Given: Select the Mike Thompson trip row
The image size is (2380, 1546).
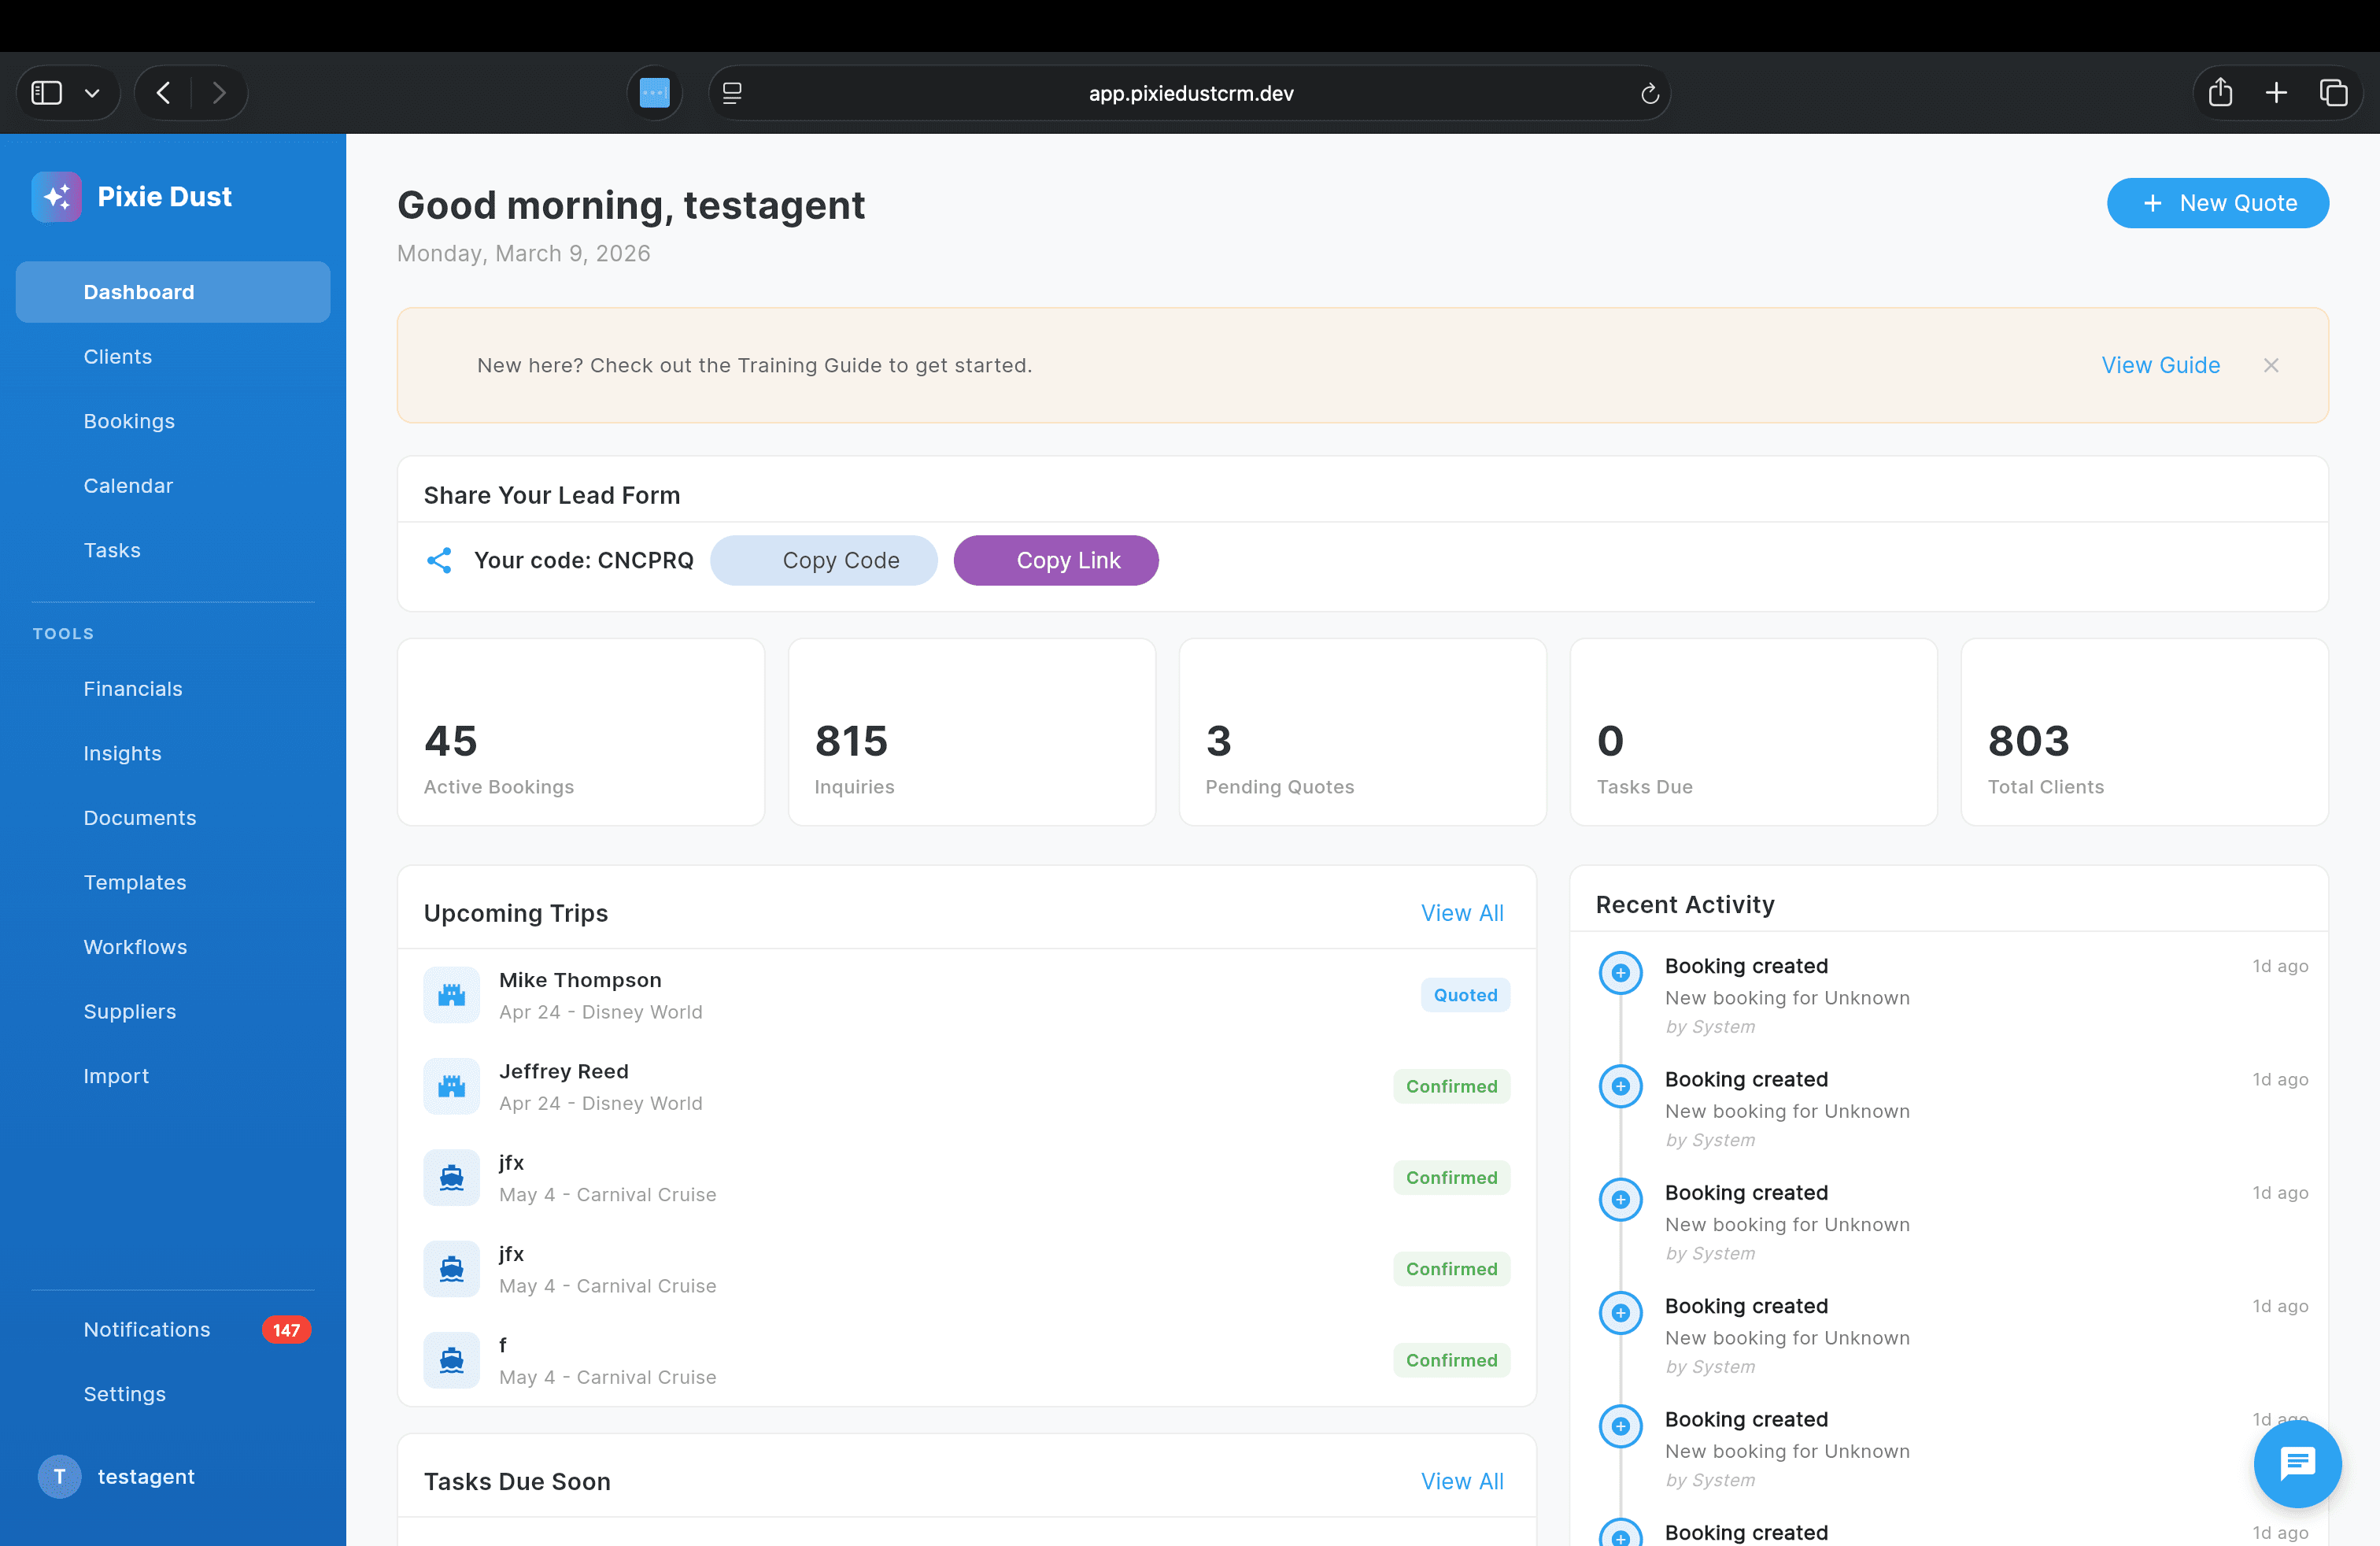Looking at the screenshot, I should tap(967, 995).
